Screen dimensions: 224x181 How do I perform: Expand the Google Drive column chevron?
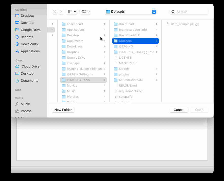(x=105, y=57)
